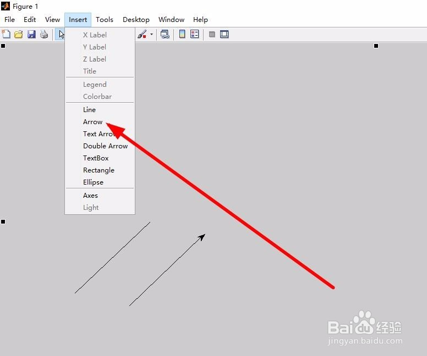This screenshot has height=356, width=427.
Task: Click the left-middle black selection handle
Action: click(3, 221)
